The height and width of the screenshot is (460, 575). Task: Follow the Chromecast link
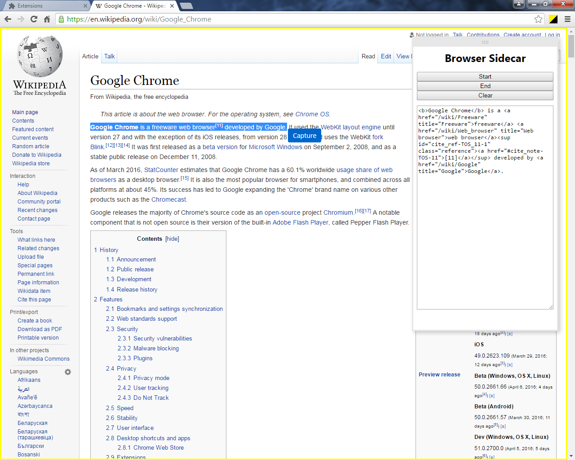pyautogui.click(x=168, y=199)
